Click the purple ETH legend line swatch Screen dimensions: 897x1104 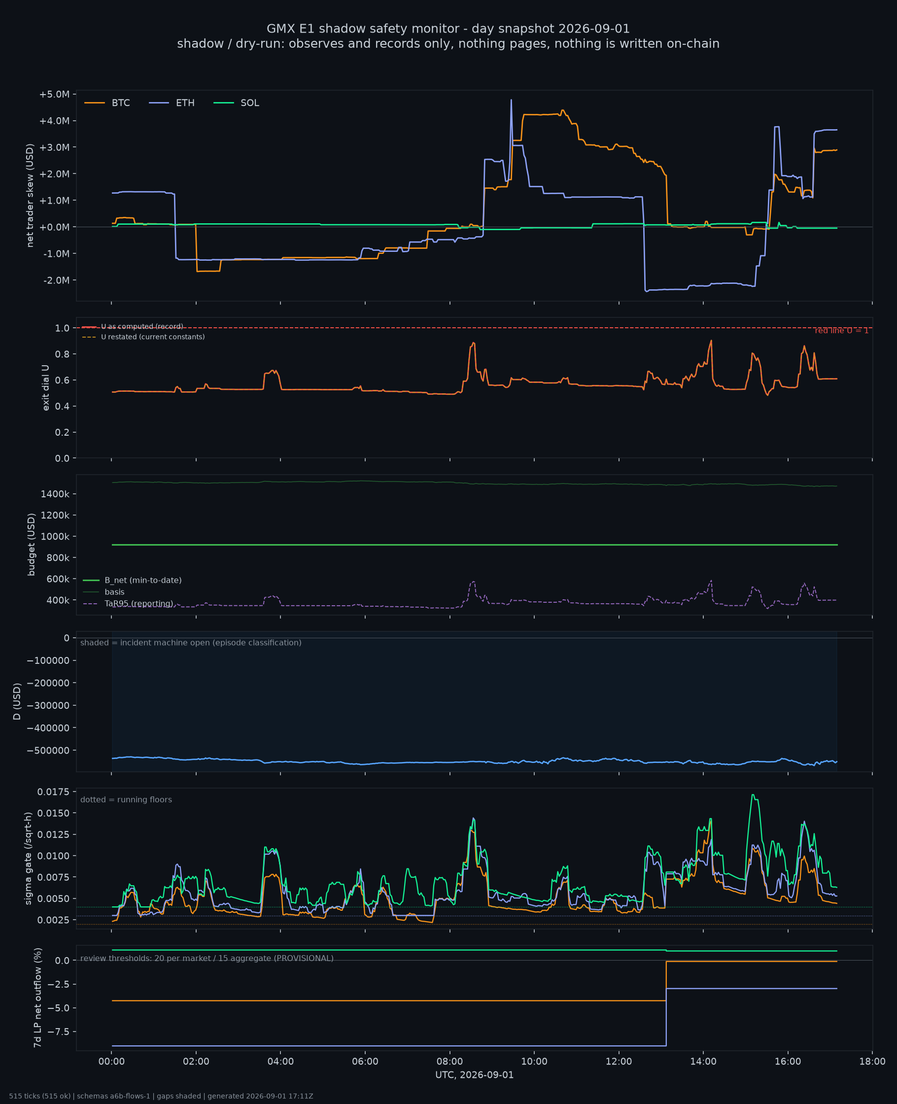point(159,103)
